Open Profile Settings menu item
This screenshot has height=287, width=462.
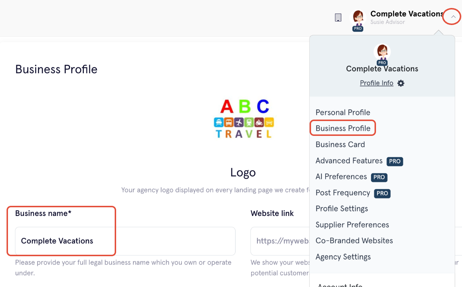[342, 209]
